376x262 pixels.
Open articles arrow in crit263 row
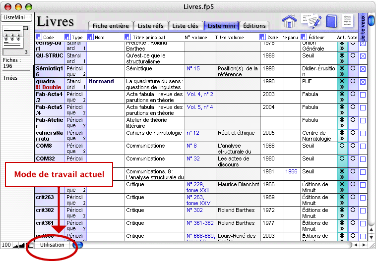[342, 203]
